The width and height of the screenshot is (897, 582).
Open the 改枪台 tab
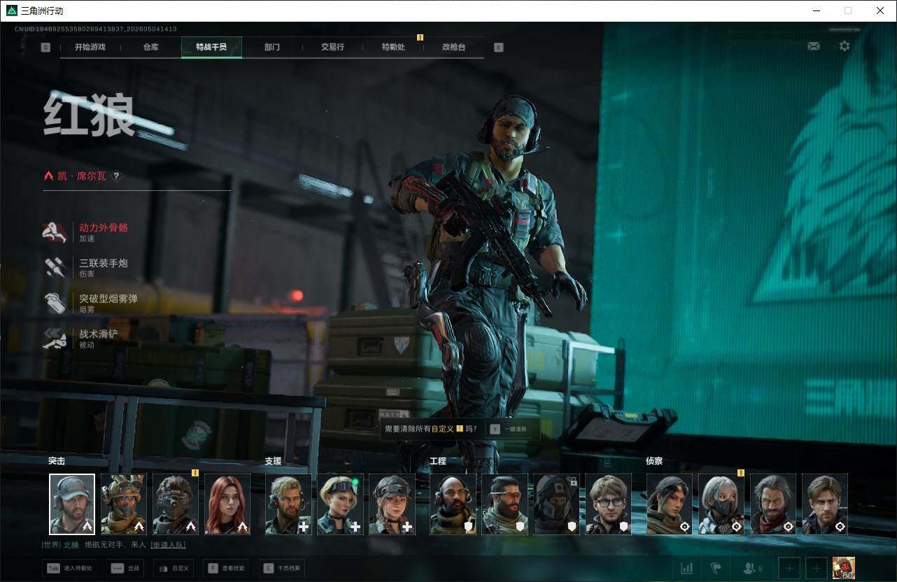click(453, 47)
